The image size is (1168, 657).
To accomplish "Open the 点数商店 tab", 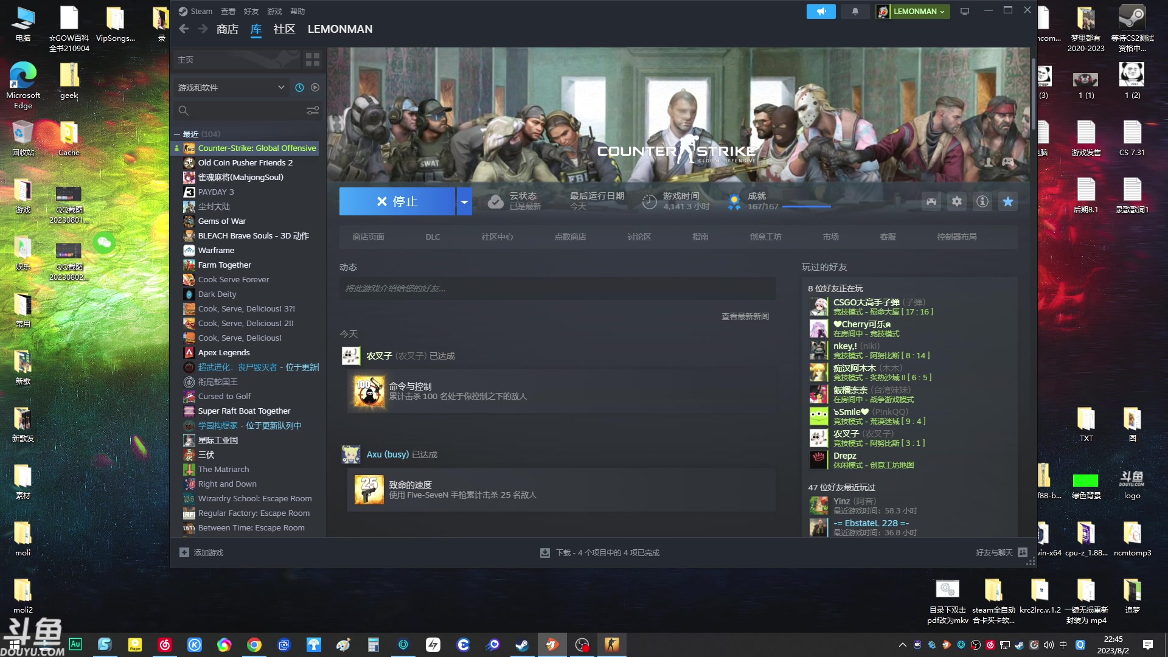I will coord(570,237).
